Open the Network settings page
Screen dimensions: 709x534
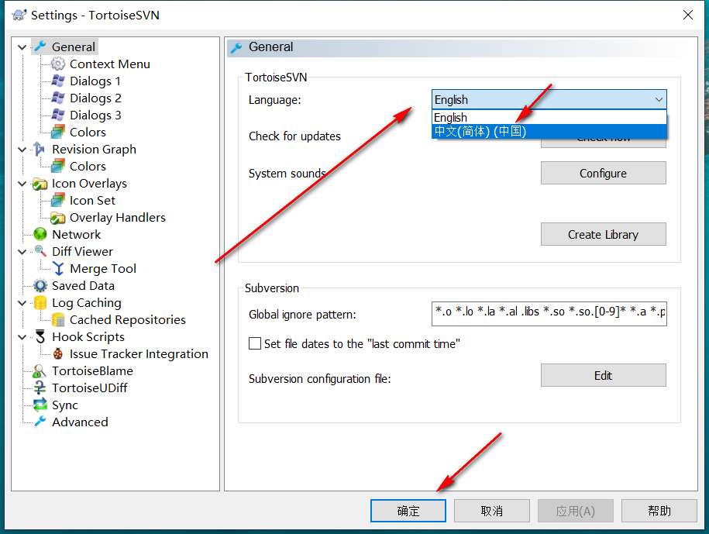point(77,234)
